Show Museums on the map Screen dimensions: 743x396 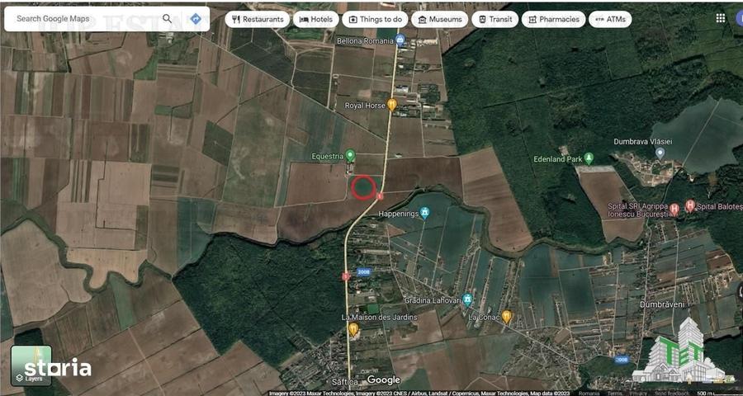point(439,20)
